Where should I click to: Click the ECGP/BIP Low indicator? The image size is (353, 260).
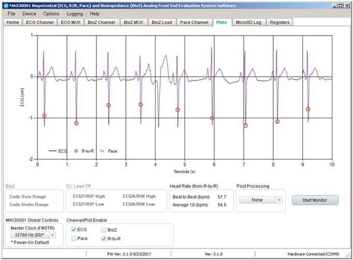88,204
